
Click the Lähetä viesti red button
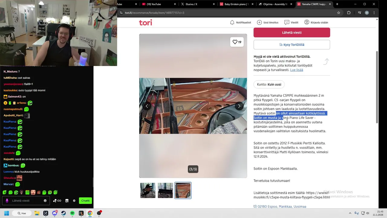(x=292, y=32)
